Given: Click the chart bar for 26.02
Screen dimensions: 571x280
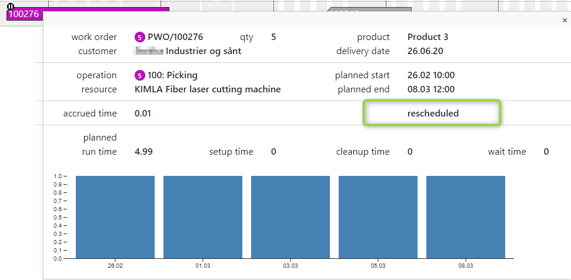Looking at the screenshot, I should [x=115, y=216].
